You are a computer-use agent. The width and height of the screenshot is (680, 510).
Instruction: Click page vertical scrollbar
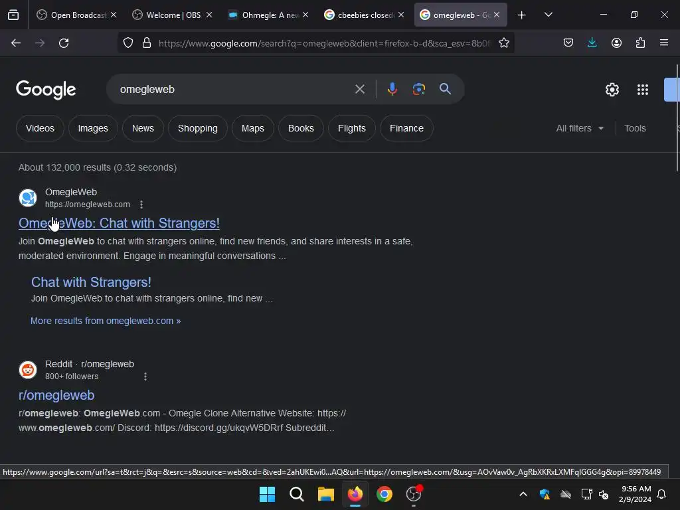tap(677, 118)
